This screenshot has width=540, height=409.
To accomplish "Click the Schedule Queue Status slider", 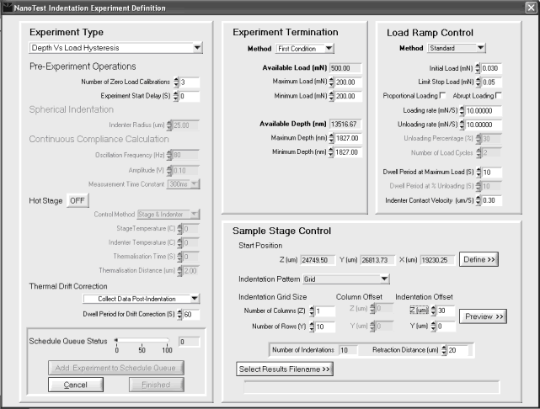I will (142, 341).
